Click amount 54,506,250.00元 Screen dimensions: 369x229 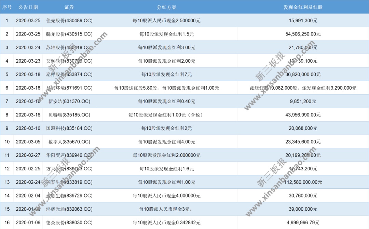click(303, 34)
